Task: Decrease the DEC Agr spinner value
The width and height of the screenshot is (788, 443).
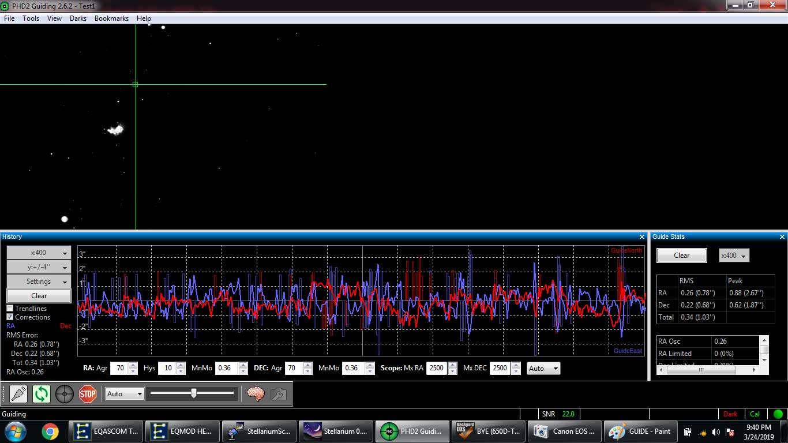Action: tap(307, 371)
